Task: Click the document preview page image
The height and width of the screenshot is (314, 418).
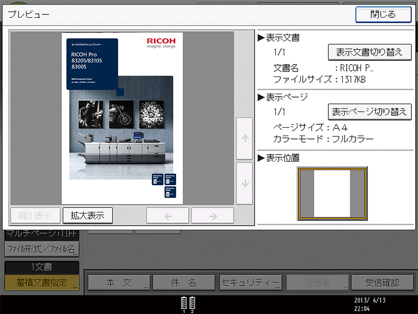Action: pyautogui.click(x=122, y=118)
